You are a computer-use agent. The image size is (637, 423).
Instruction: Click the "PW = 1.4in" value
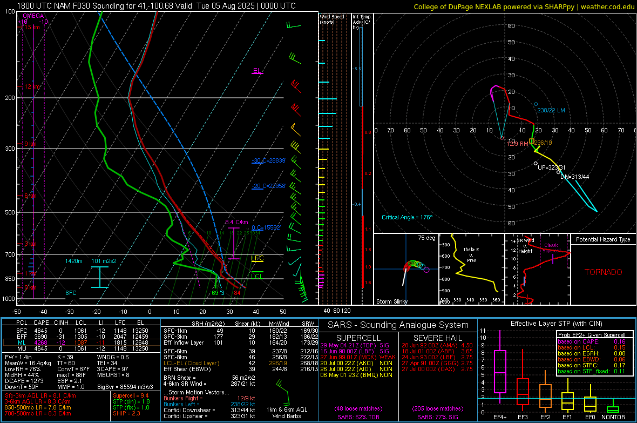[18, 357]
